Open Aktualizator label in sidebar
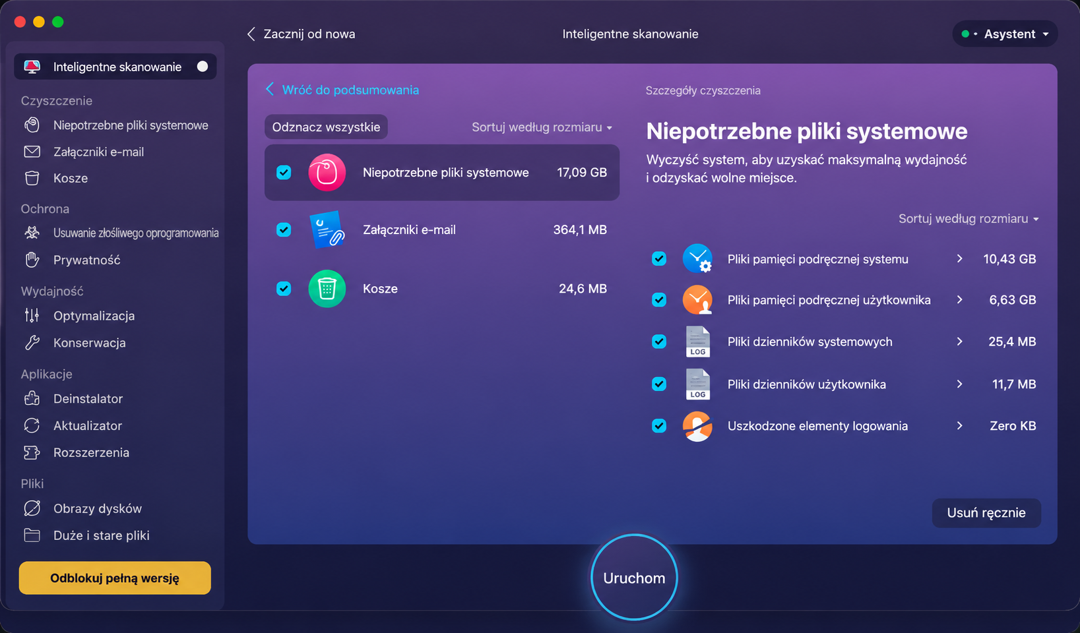 88,425
